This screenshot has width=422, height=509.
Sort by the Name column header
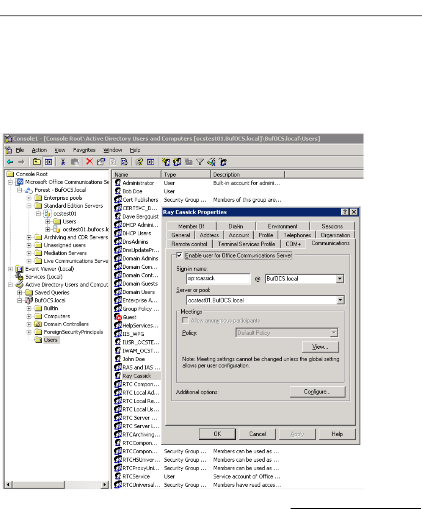(137, 175)
